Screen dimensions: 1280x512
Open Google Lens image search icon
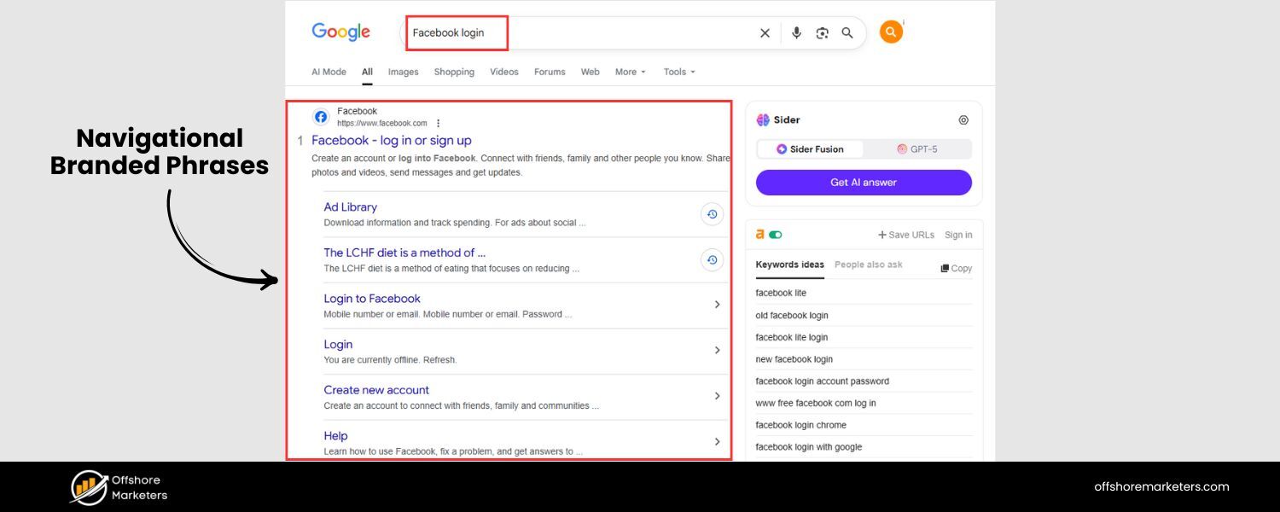(x=822, y=33)
